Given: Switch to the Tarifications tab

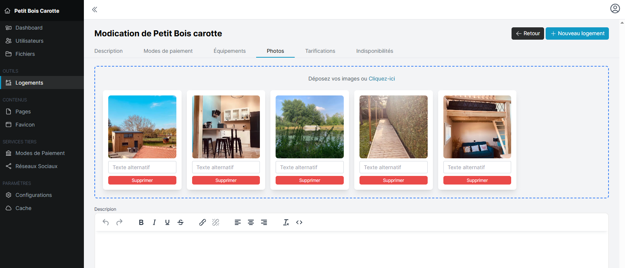Looking at the screenshot, I should (320, 51).
